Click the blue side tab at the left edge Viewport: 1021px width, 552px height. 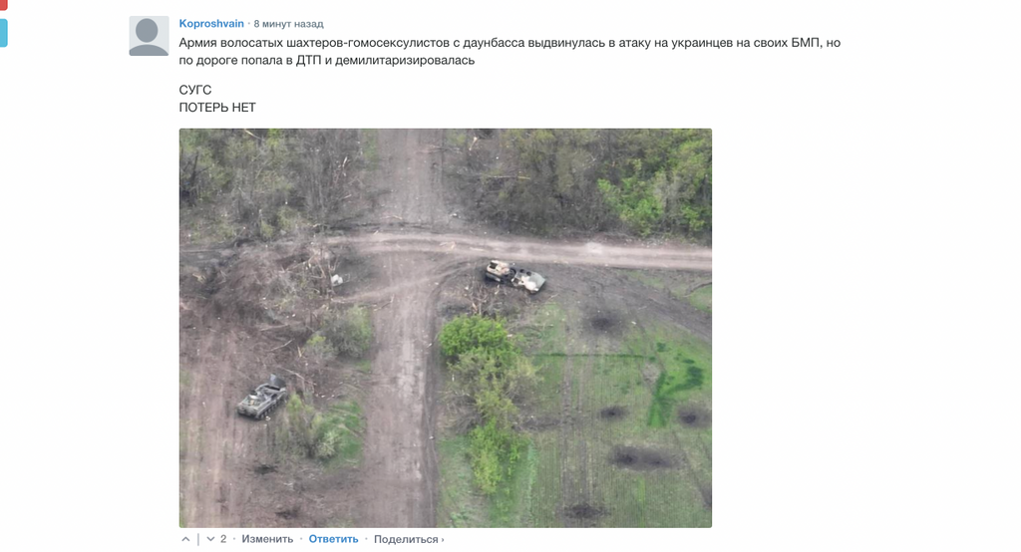click(x=3, y=33)
